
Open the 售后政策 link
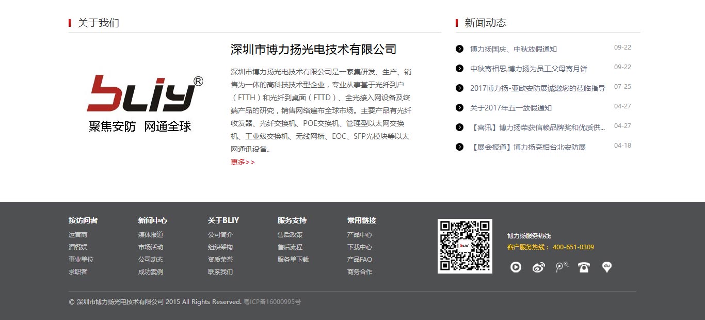[x=290, y=234]
